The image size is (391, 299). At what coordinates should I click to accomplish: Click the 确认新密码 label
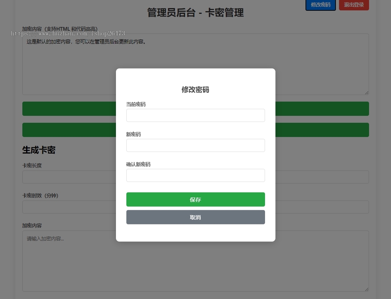pos(138,164)
